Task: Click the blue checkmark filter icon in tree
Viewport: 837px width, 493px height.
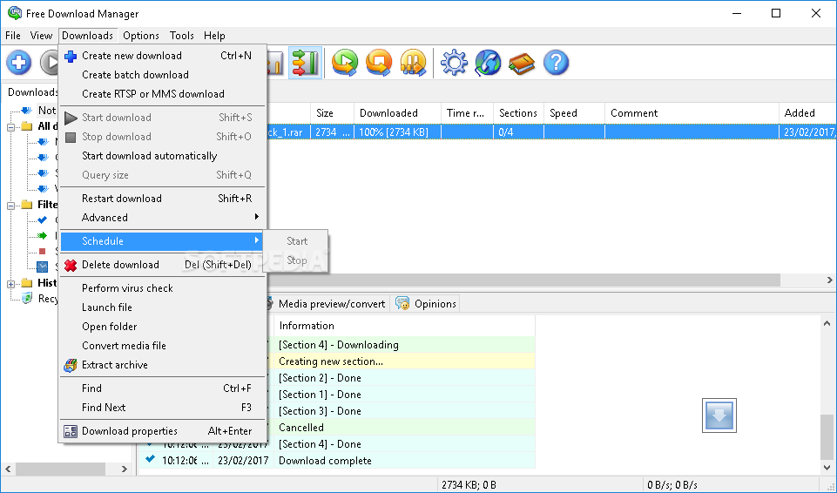Action: 43,219
